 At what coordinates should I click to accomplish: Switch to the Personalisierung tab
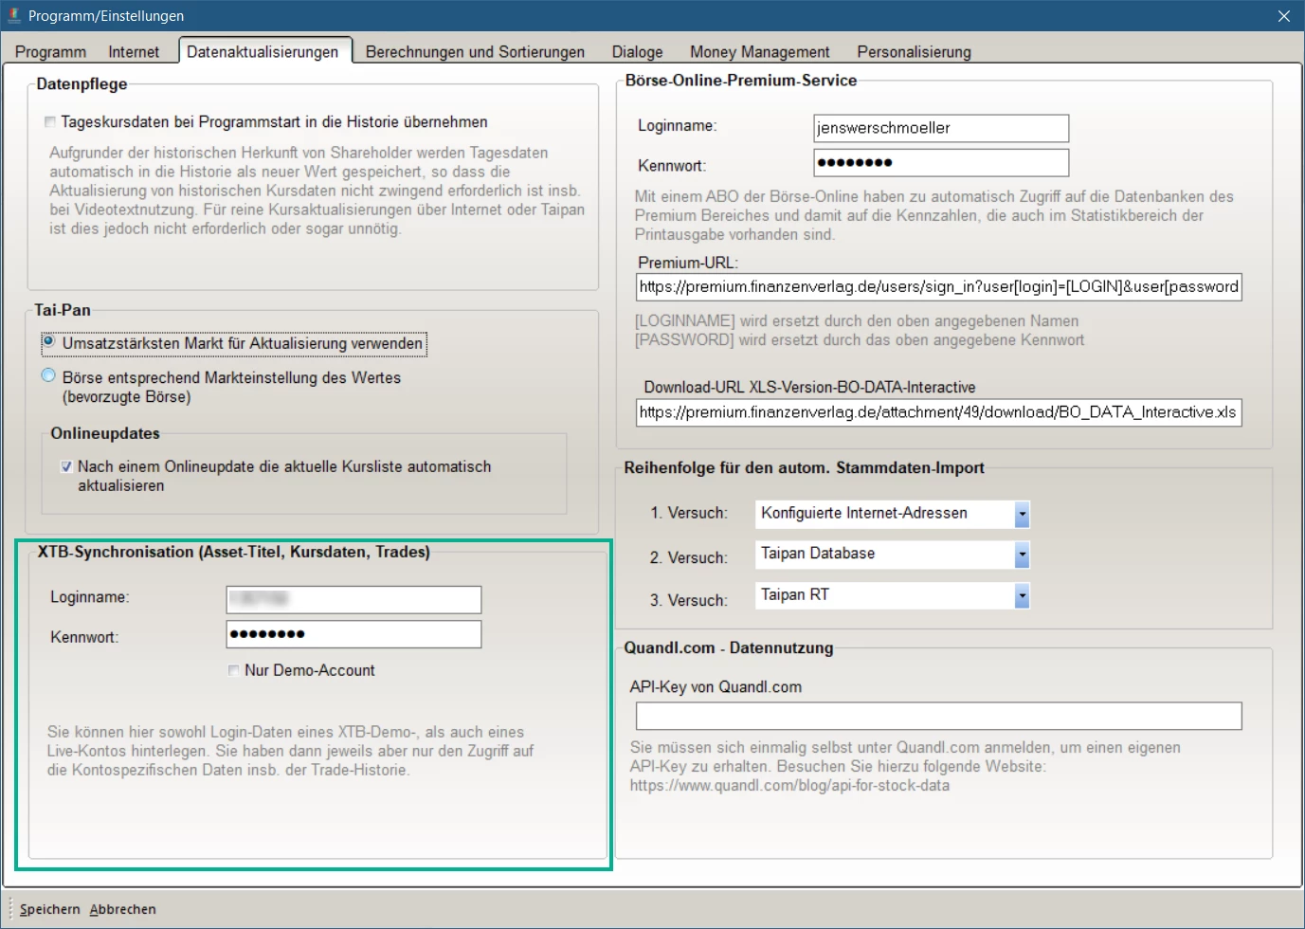coord(914,52)
